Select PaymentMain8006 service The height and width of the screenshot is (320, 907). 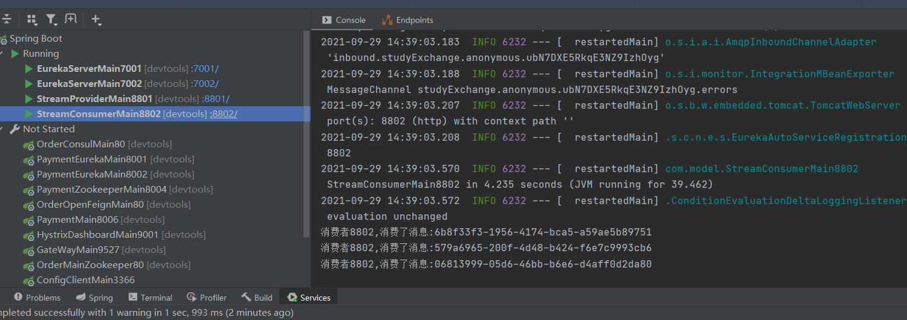point(77,220)
